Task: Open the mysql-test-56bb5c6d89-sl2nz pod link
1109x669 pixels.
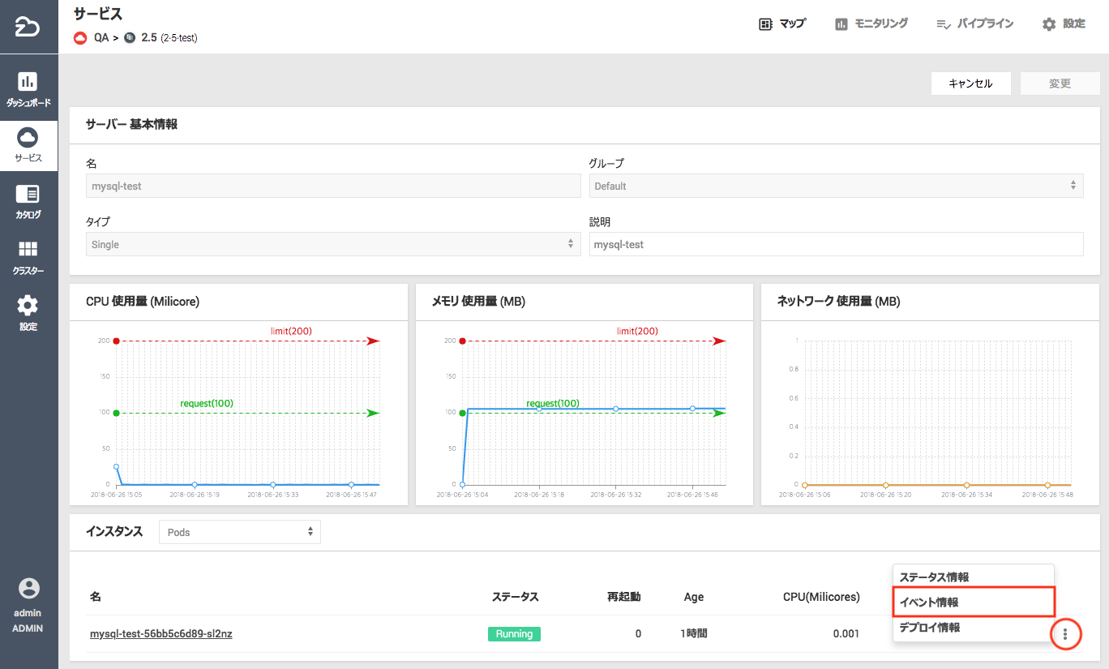Action: point(161,634)
